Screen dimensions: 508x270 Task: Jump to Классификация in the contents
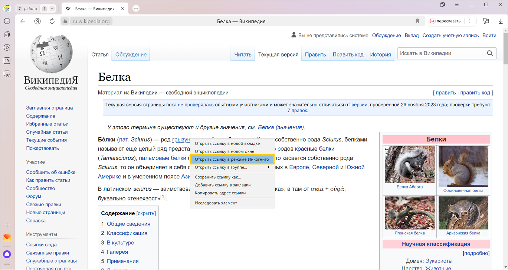pyautogui.click(x=127, y=233)
